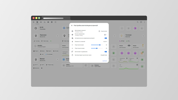This screenshot has height=100, width=178.
Task: Toggle the Гостиная Люстра card
Action: [x=125, y=46]
